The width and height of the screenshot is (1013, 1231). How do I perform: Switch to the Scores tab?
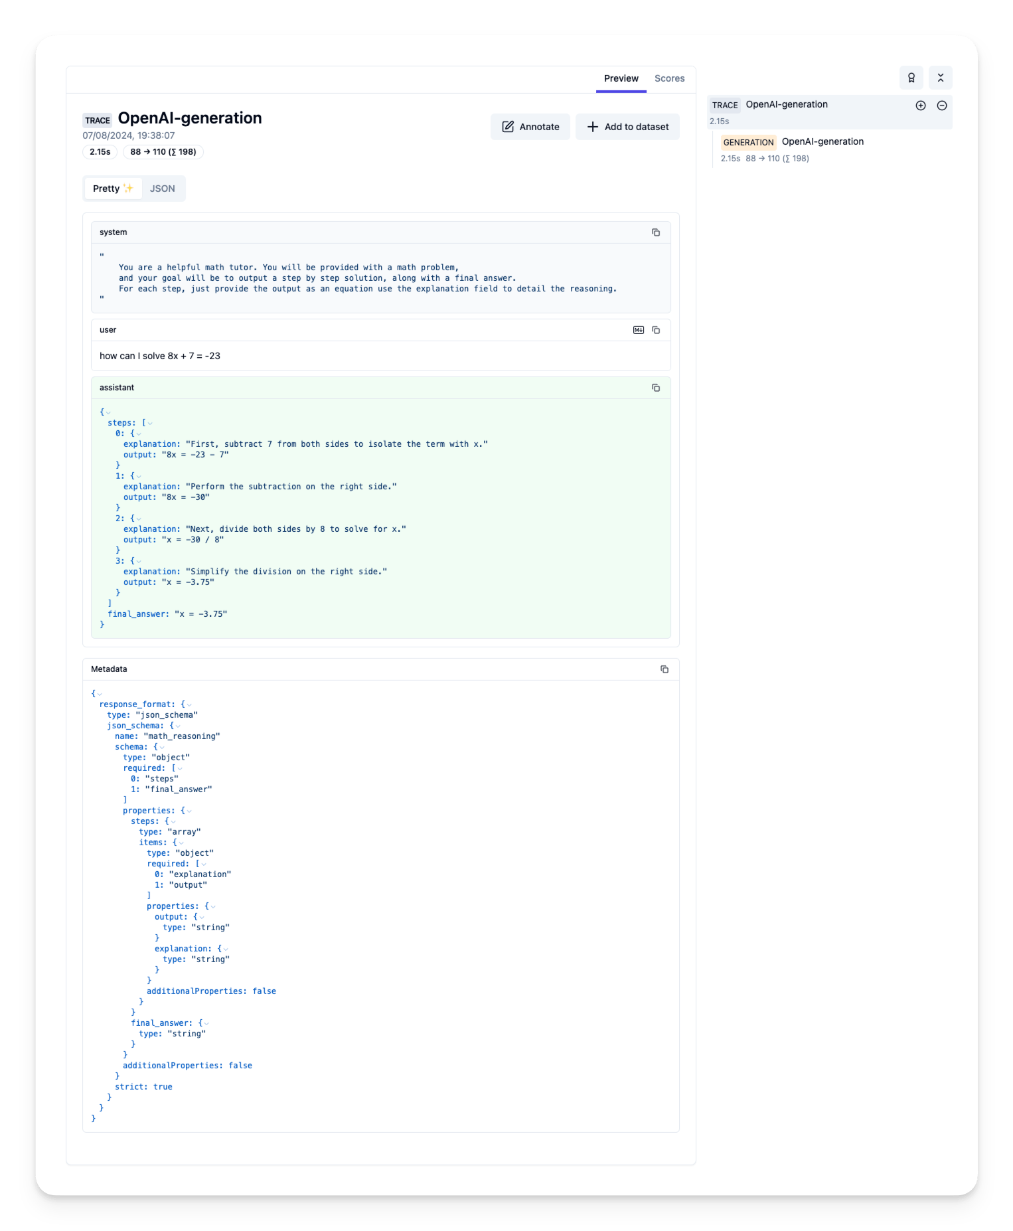[x=669, y=78]
